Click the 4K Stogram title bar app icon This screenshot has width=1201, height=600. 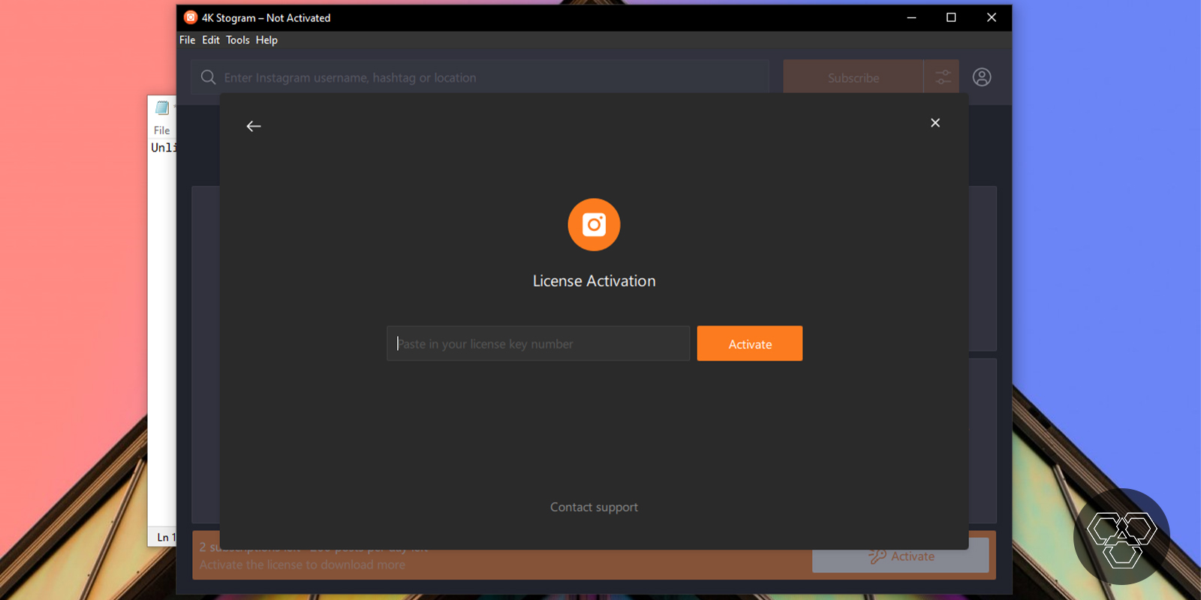(191, 17)
